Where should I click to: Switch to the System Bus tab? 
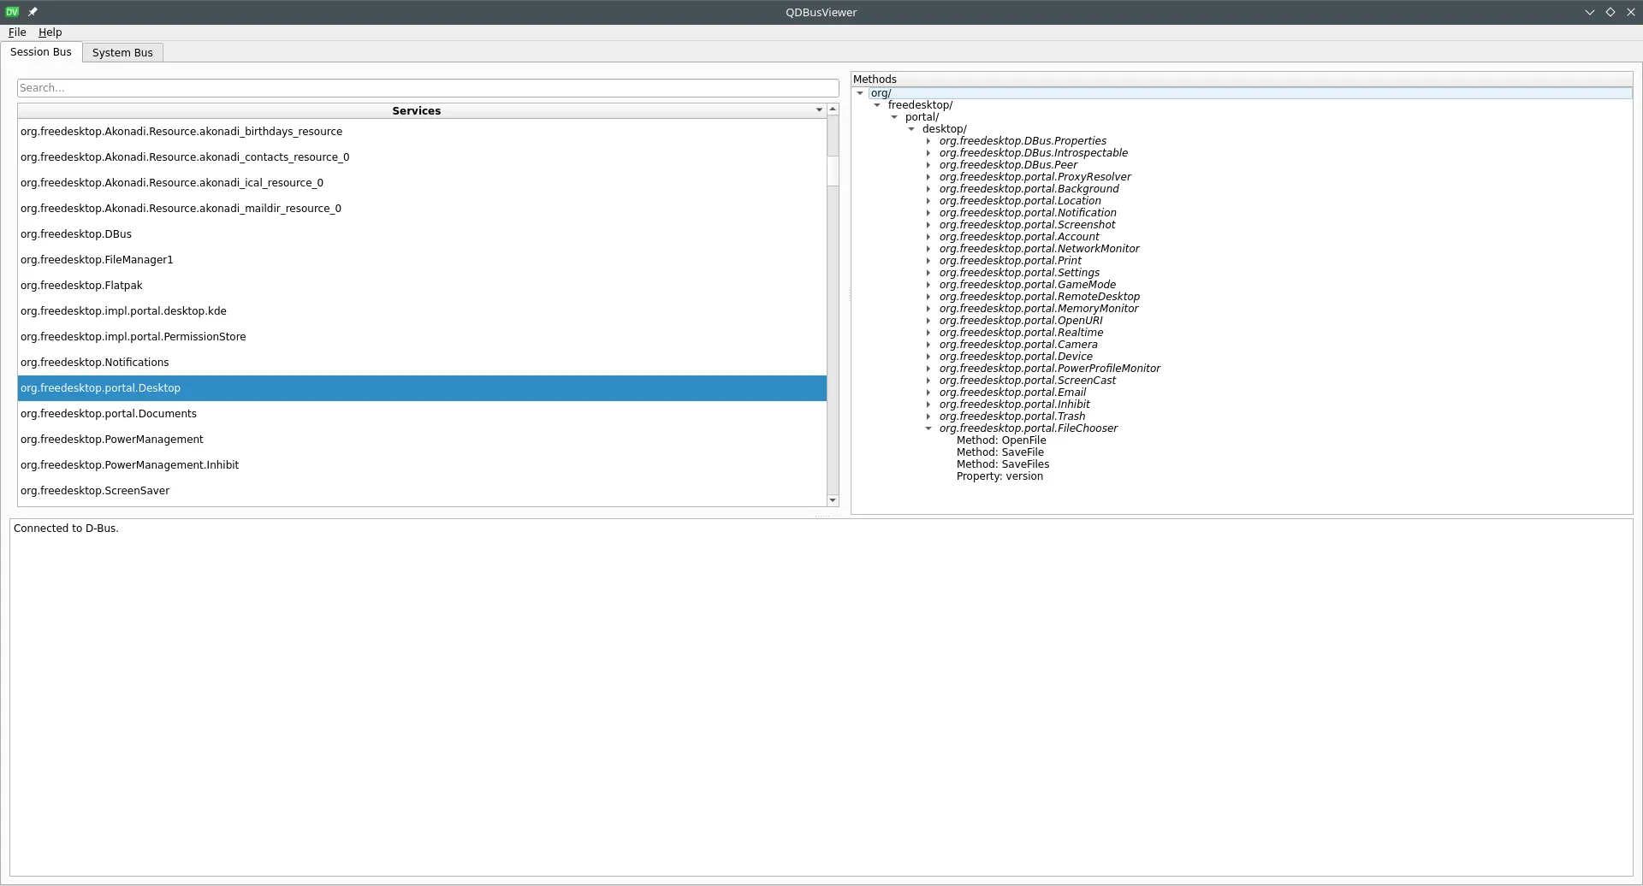(122, 53)
